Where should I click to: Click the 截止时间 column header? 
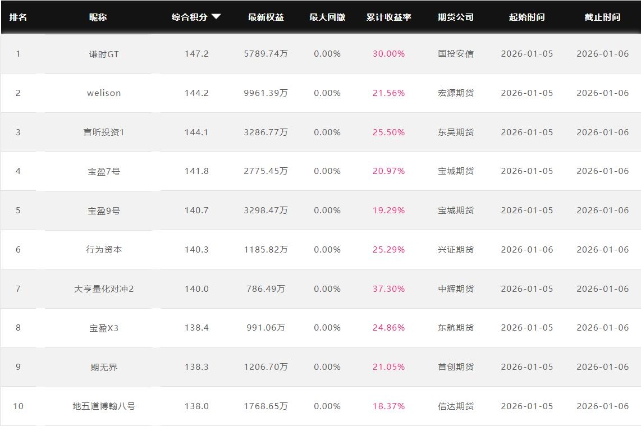click(x=602, y=17)
